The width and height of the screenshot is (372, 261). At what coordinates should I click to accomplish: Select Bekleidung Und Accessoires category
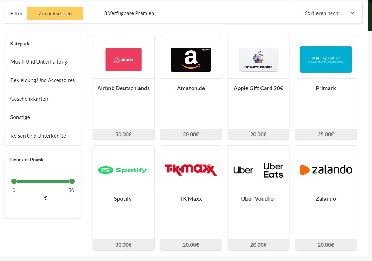(43, 80)
